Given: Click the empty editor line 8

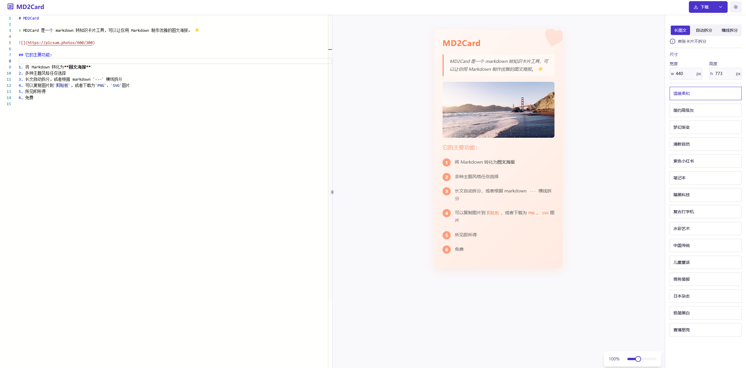Looking at the screenshot, I should [x=175, y=61].
